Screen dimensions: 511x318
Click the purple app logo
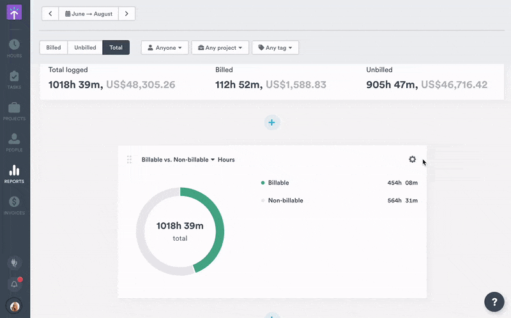[14, 13]
